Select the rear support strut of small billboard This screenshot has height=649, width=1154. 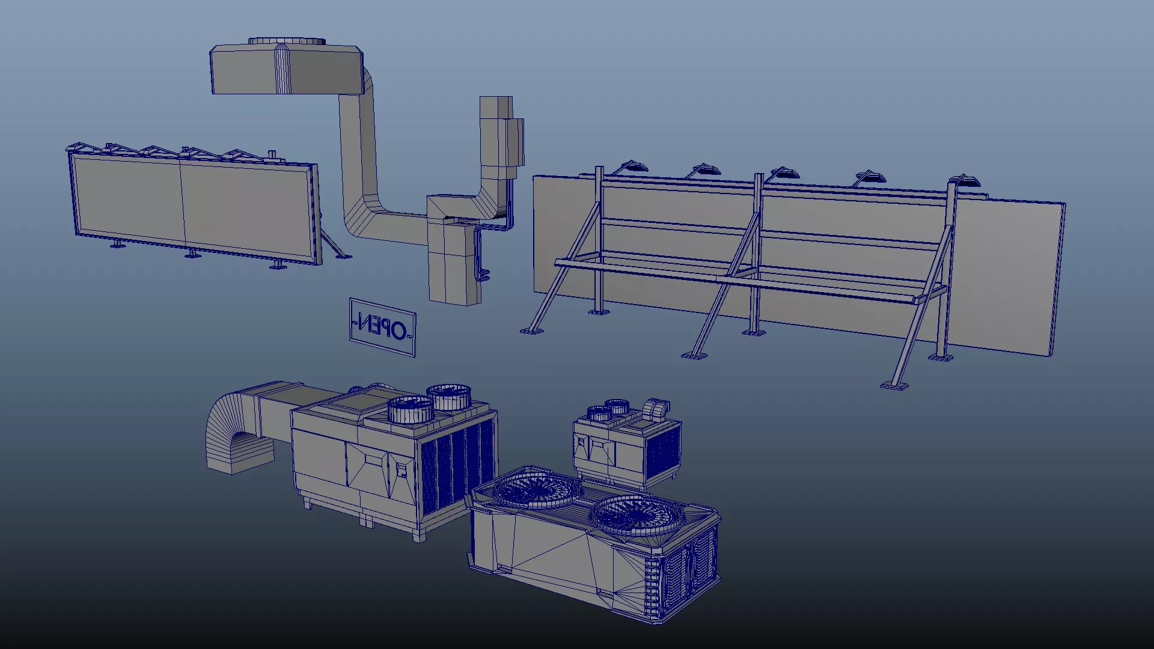[x=332, y=243]
